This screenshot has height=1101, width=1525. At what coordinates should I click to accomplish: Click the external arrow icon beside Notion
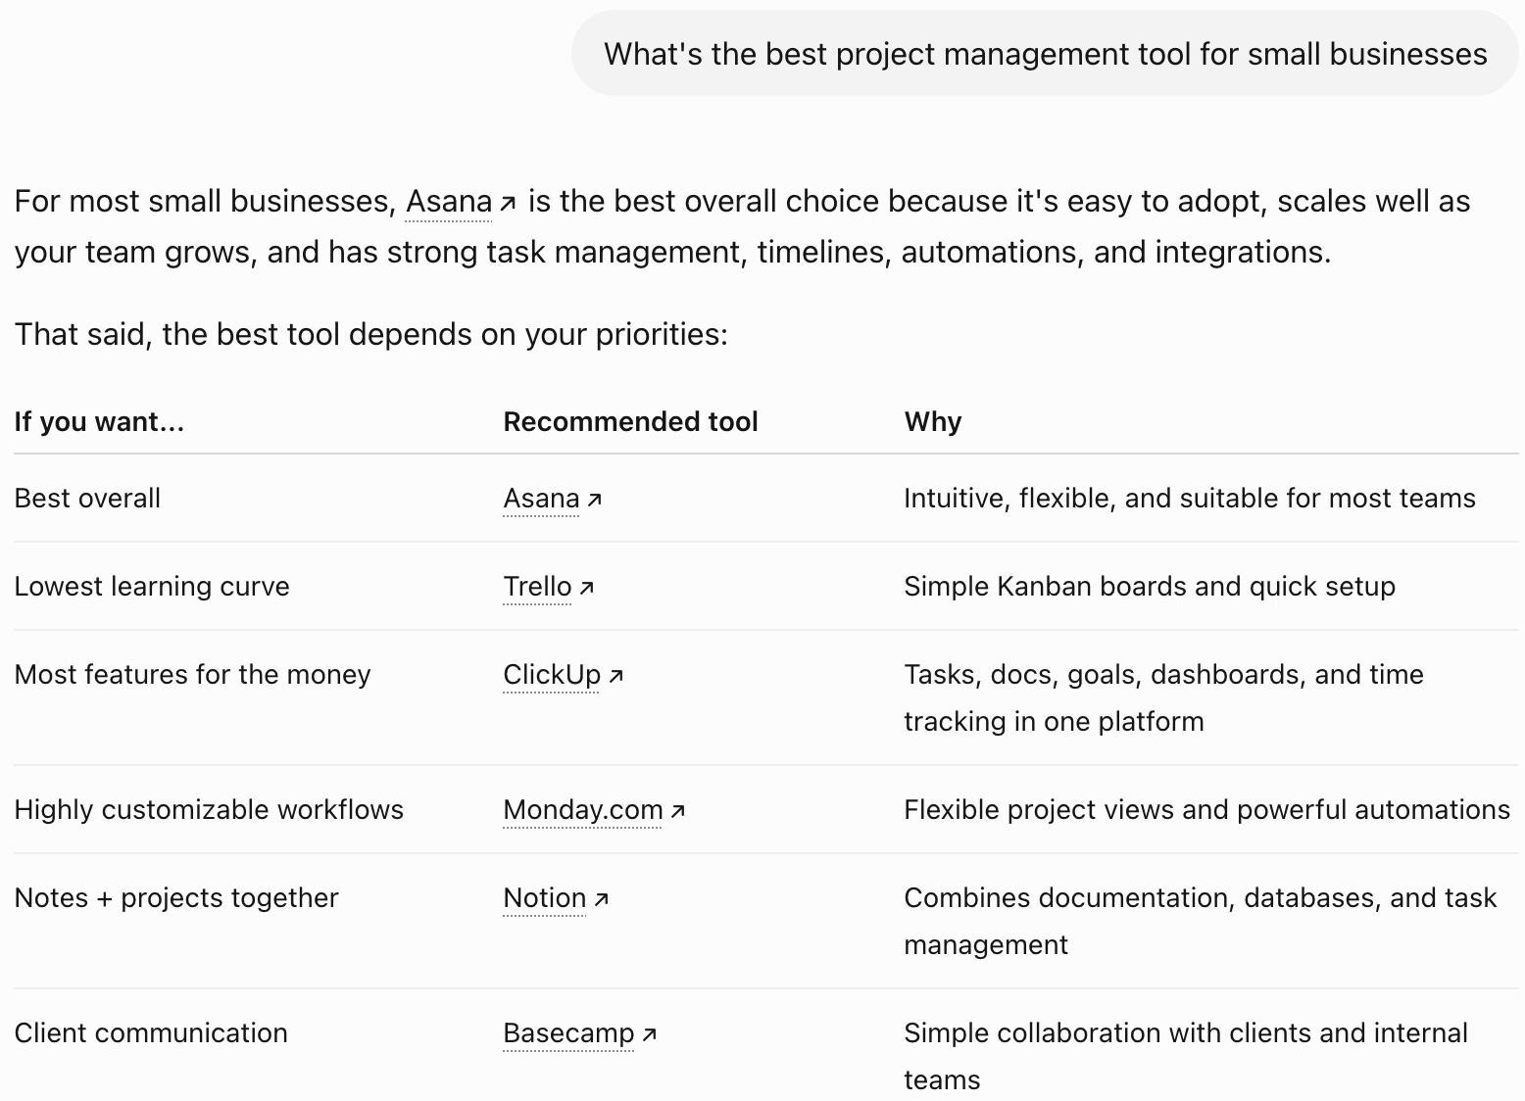coord(601,899)
